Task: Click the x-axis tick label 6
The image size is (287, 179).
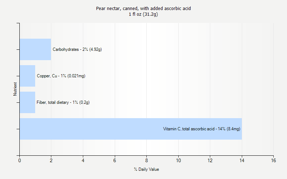Action: click(x=115, y=161)
